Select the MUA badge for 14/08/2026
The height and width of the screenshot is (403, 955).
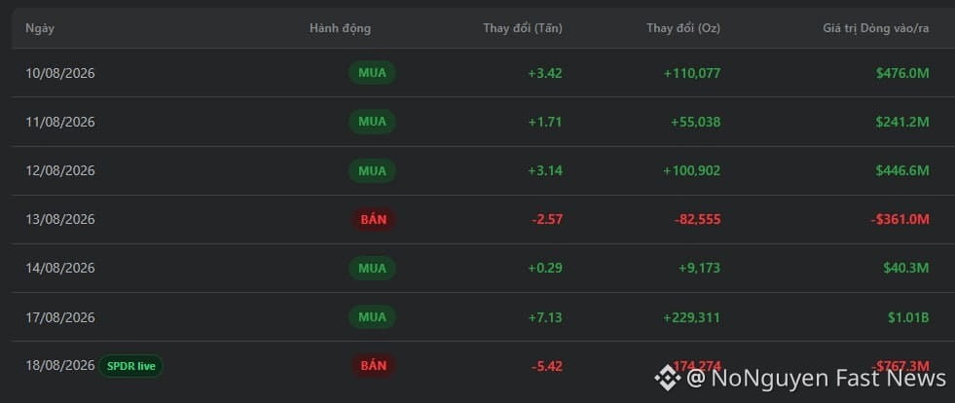click(x=372, y=268)
